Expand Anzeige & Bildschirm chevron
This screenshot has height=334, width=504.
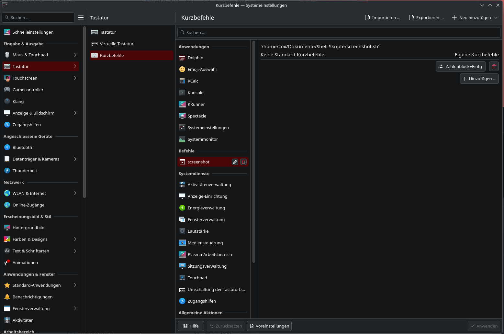75,113
